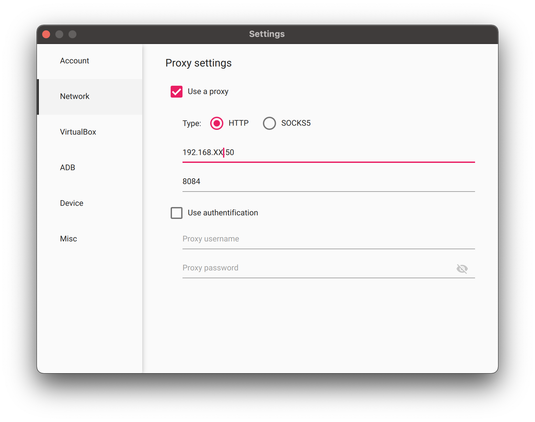Toggle the proxy password visibility eye icon
This screenshot has height=422, width=535.
(x=463, y=269)
